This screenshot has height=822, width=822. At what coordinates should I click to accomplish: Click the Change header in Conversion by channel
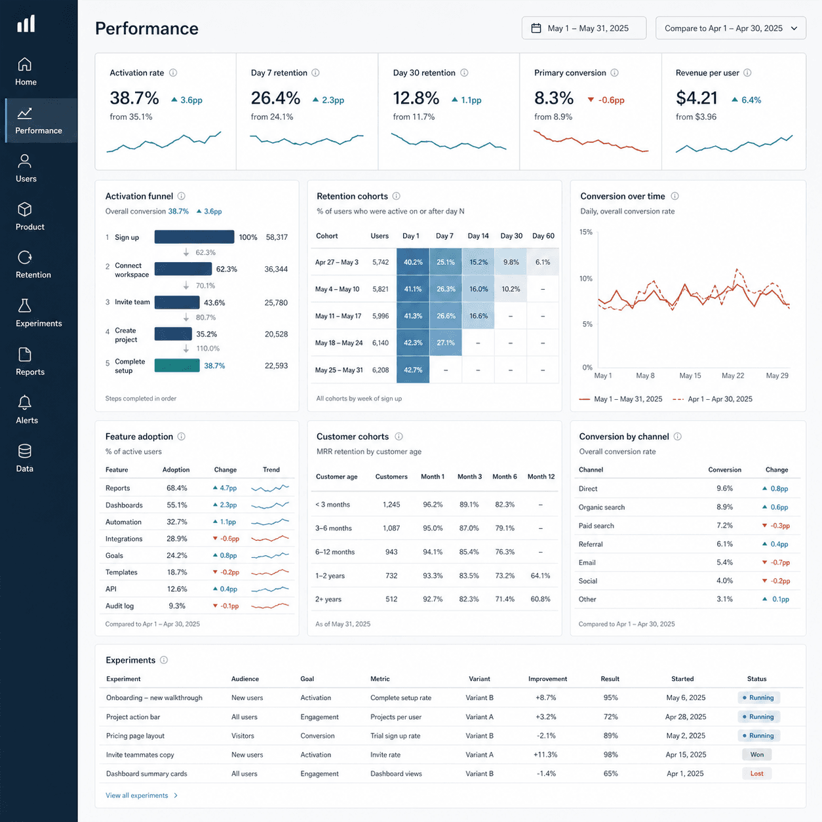point(777,470)
